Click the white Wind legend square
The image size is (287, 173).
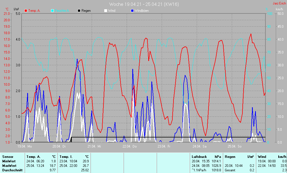click(106, 11)
